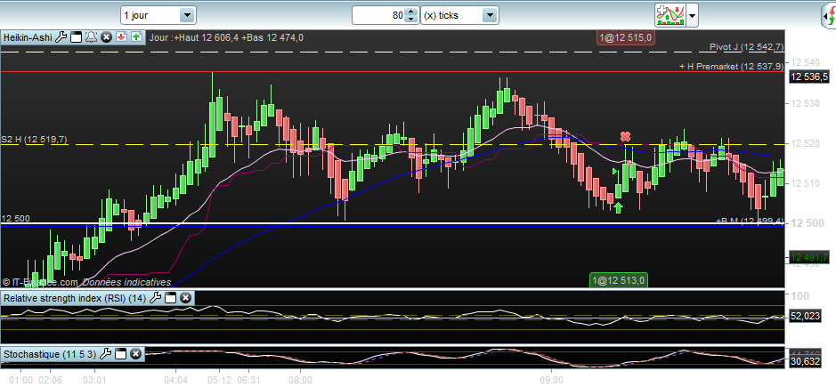Click the 03:01 time axis label

click(x=94, y=380)
